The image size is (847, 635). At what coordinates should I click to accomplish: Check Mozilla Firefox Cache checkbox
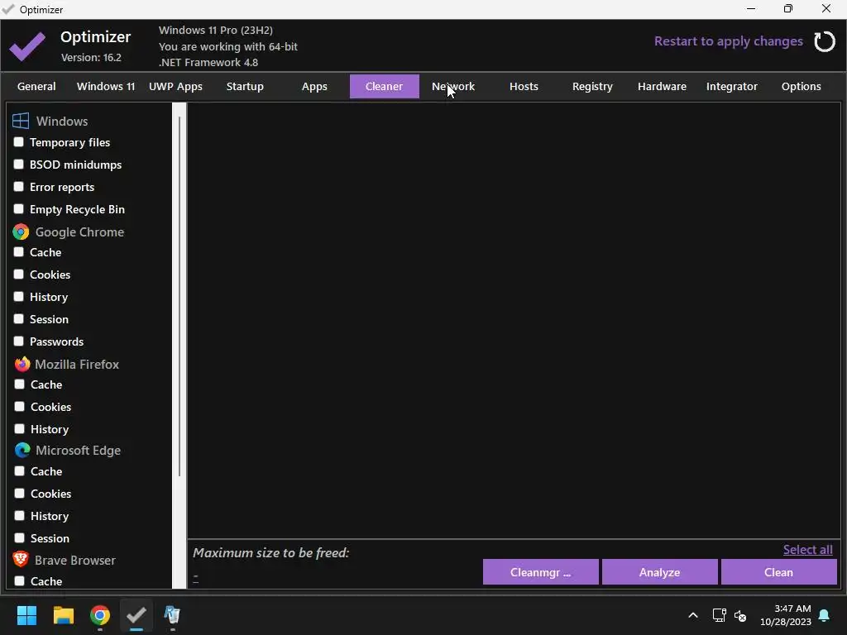(20, 384)
